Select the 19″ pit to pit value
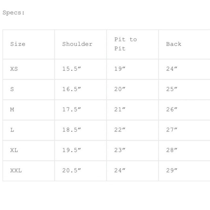Image resolution: width=210 pixels, height=210 pixels. click(x=120, y=69)
